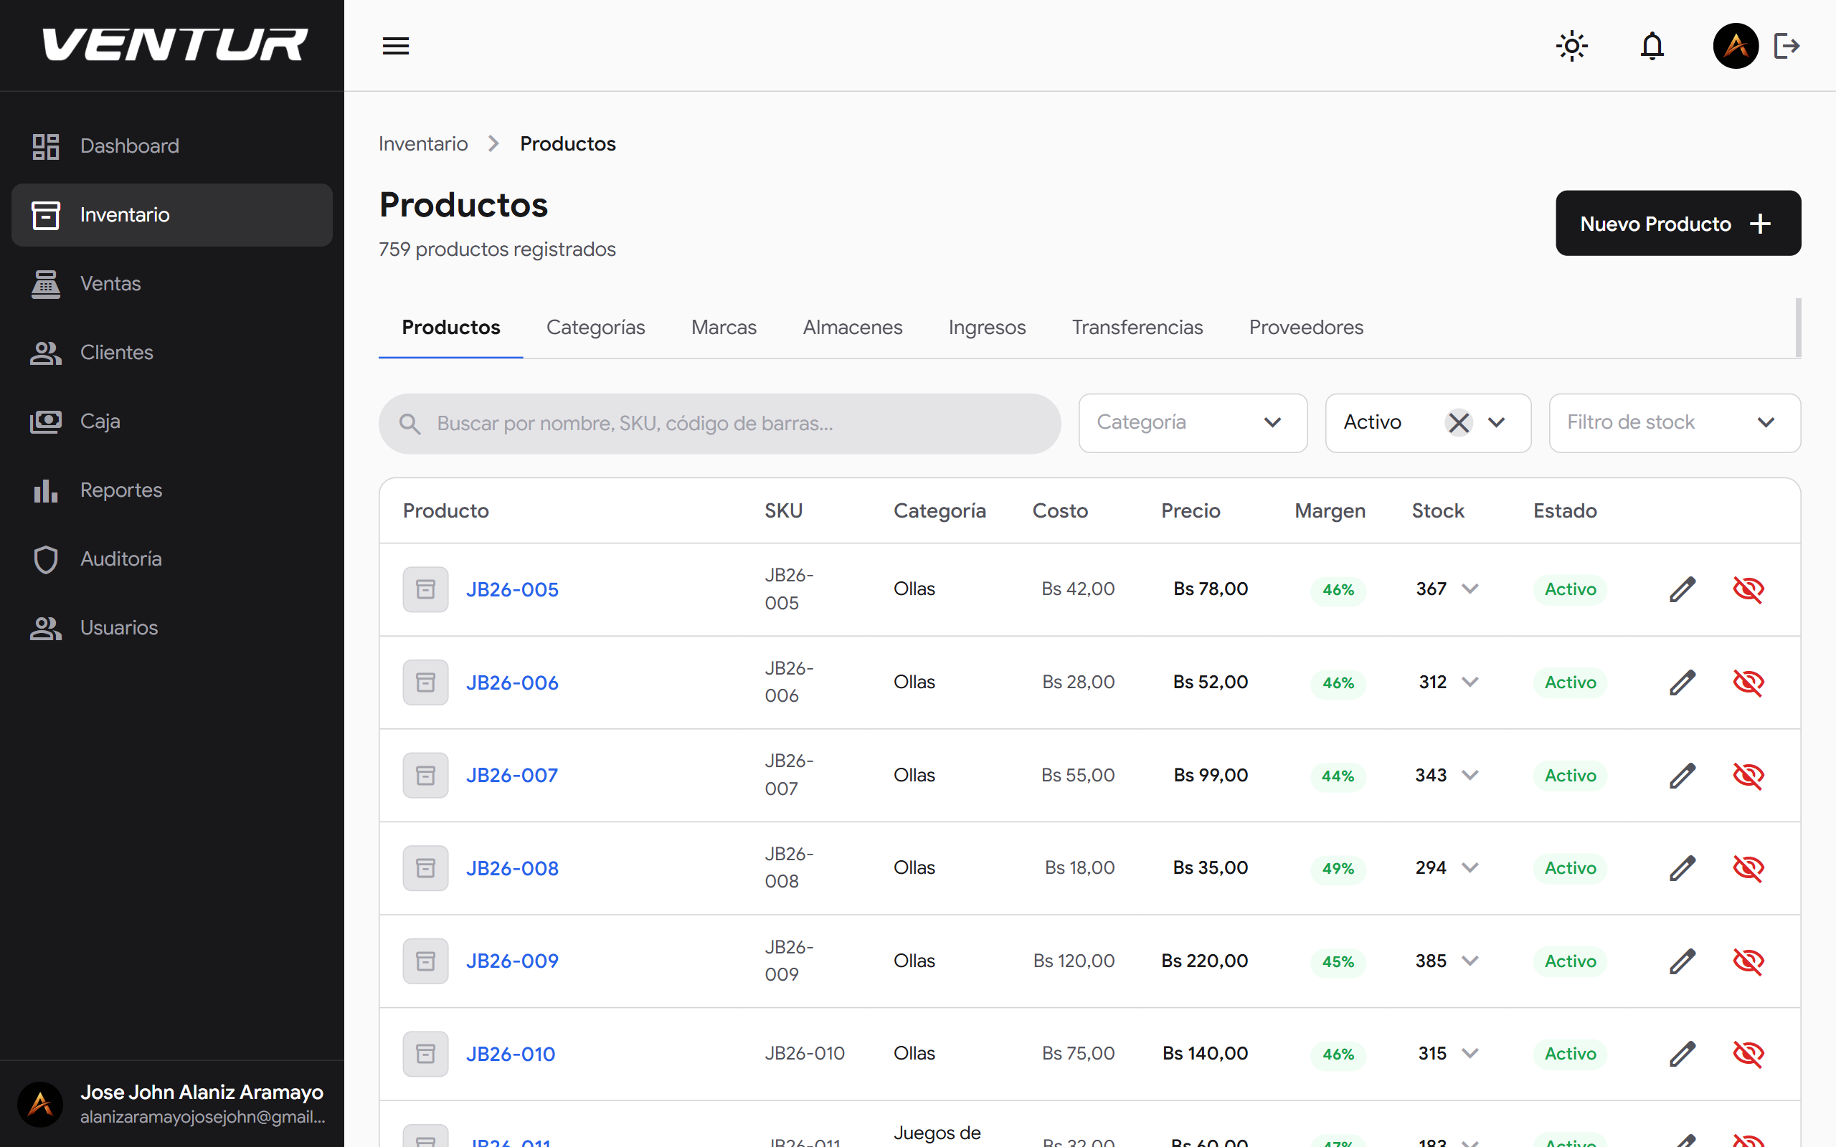Click the pencil edit icon for JB26-005
This screenshot has height=1147, width=1836.
click(1682, 589)
